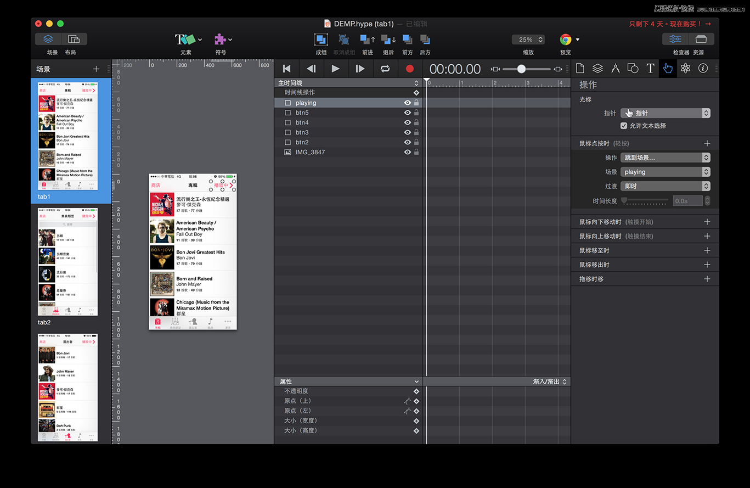Add action for mouse up event
Viewport: 750px width, 488px height.
(707, 236)
